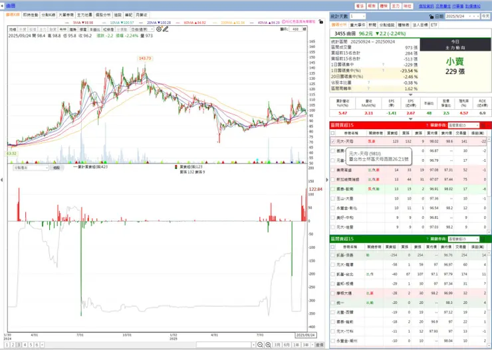The height and width of the screenshot is (350, 492).
Task: Expand the arrow below the financial metrics row
Action: [410, 119]
